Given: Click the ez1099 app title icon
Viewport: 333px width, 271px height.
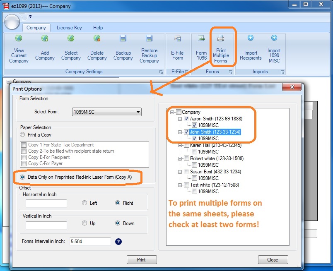Looking at the screenshot, I should (x=6, y=6).
